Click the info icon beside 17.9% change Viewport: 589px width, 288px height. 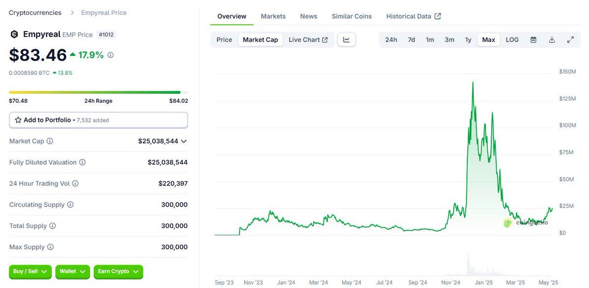tap(110, 55)
